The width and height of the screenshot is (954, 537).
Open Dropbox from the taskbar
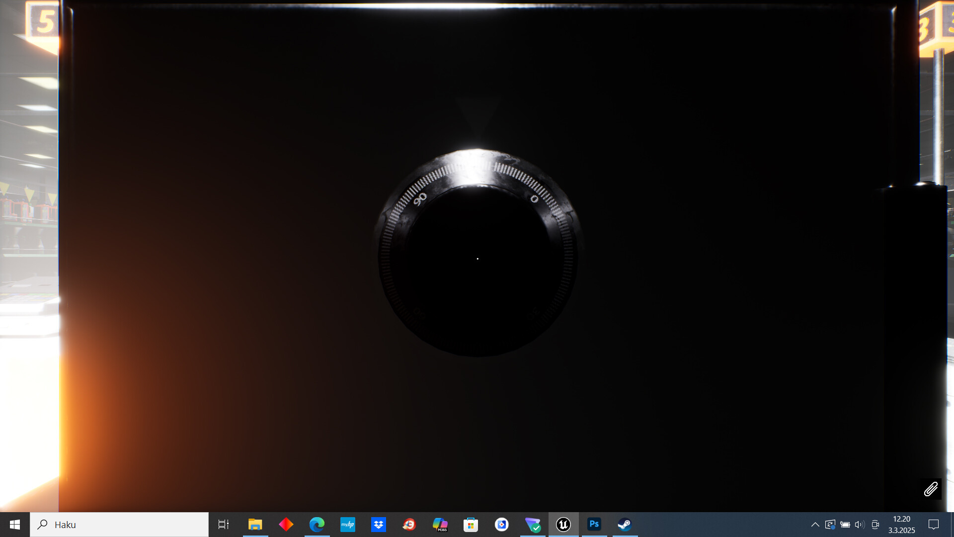pos(379,524)
